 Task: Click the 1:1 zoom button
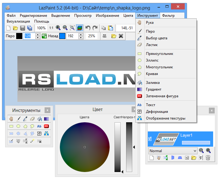(x=51, y=28)
